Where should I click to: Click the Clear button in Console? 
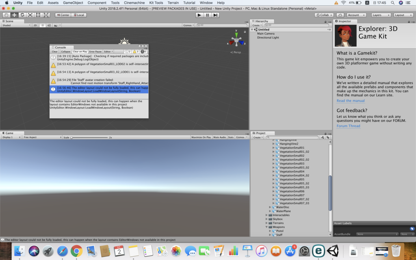[55, 52]
